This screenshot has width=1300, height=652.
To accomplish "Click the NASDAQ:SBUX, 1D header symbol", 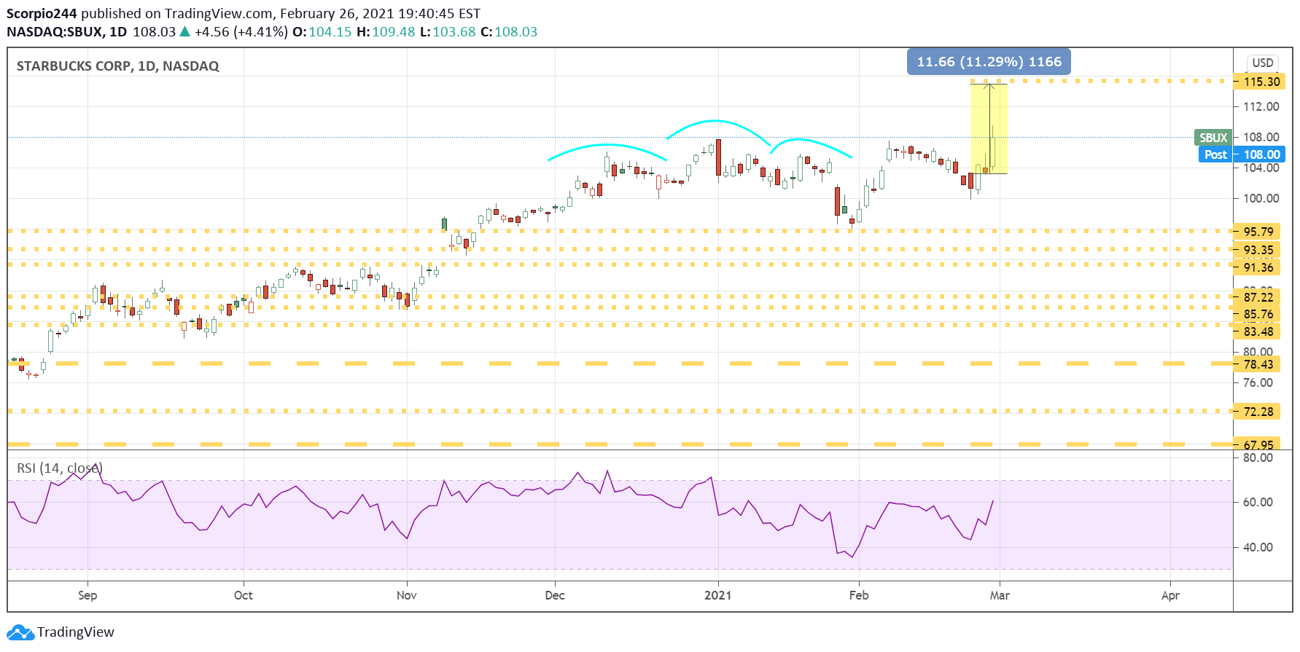I will point(66,32).
